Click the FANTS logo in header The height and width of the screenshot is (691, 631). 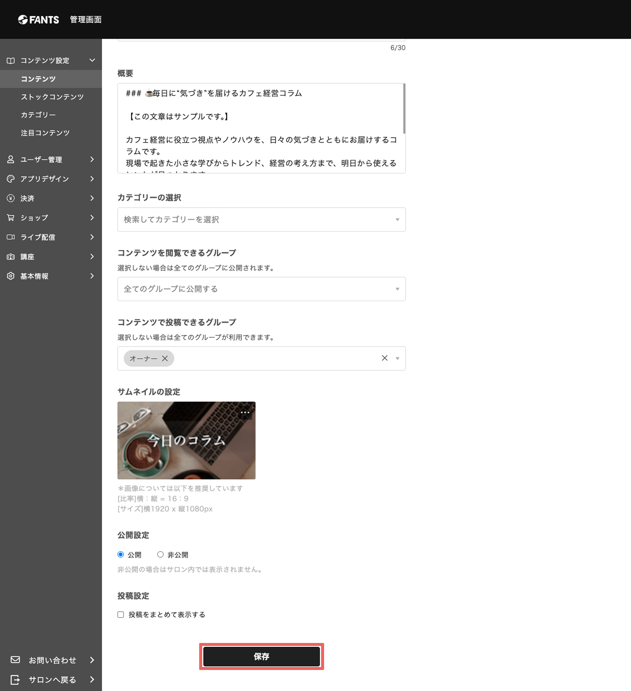[x=38, y=20]
